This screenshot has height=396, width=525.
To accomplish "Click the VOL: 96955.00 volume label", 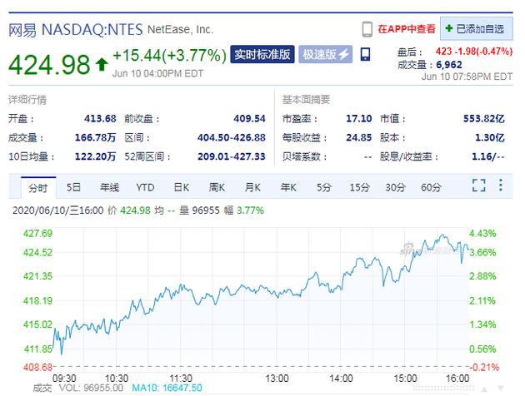I will [x=91, y=388].
